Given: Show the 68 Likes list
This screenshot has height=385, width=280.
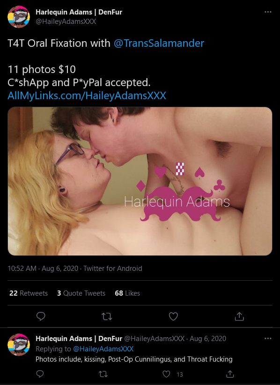Looking at the screenshot, I should [x=127, y=293].
